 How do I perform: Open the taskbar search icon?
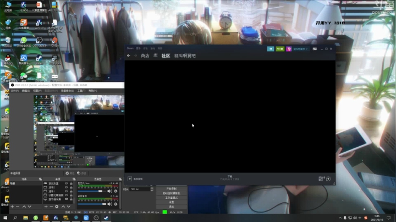pyautogui.click(x=15, y=218)
